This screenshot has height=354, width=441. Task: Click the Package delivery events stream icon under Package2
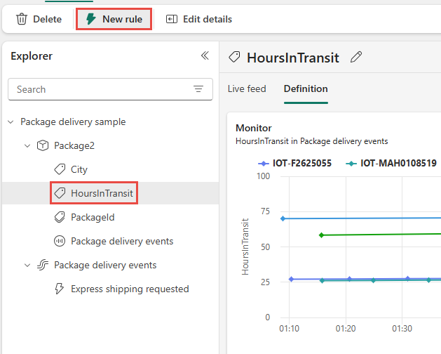coord(60,241)
